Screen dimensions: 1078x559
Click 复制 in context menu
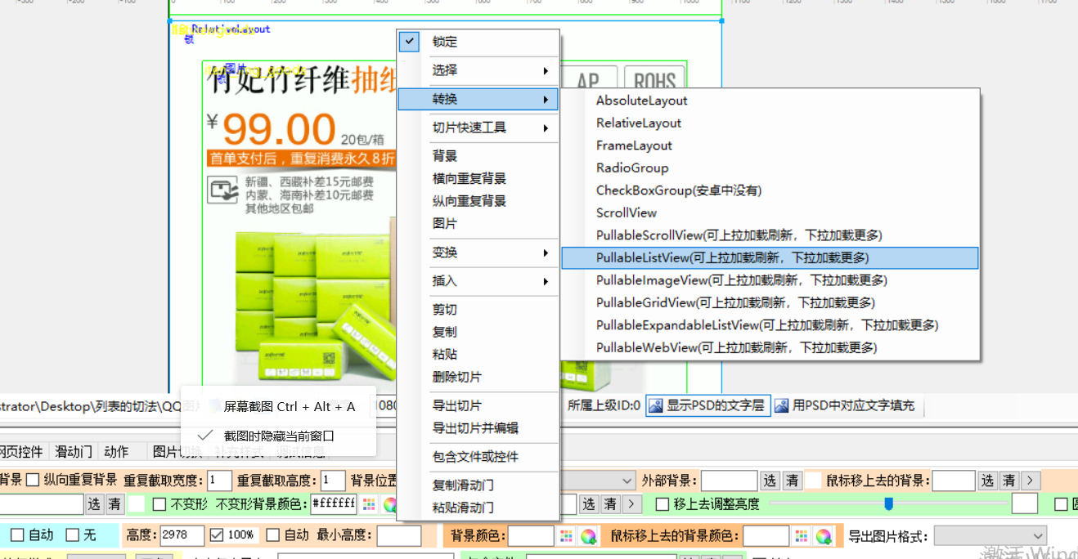click(x=478, y=332)
